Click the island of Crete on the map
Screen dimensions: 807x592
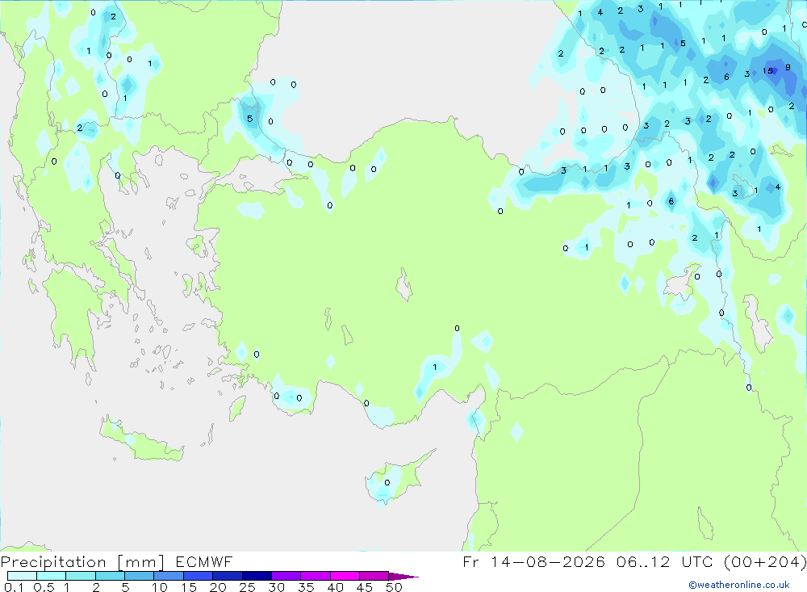[140, 439]
